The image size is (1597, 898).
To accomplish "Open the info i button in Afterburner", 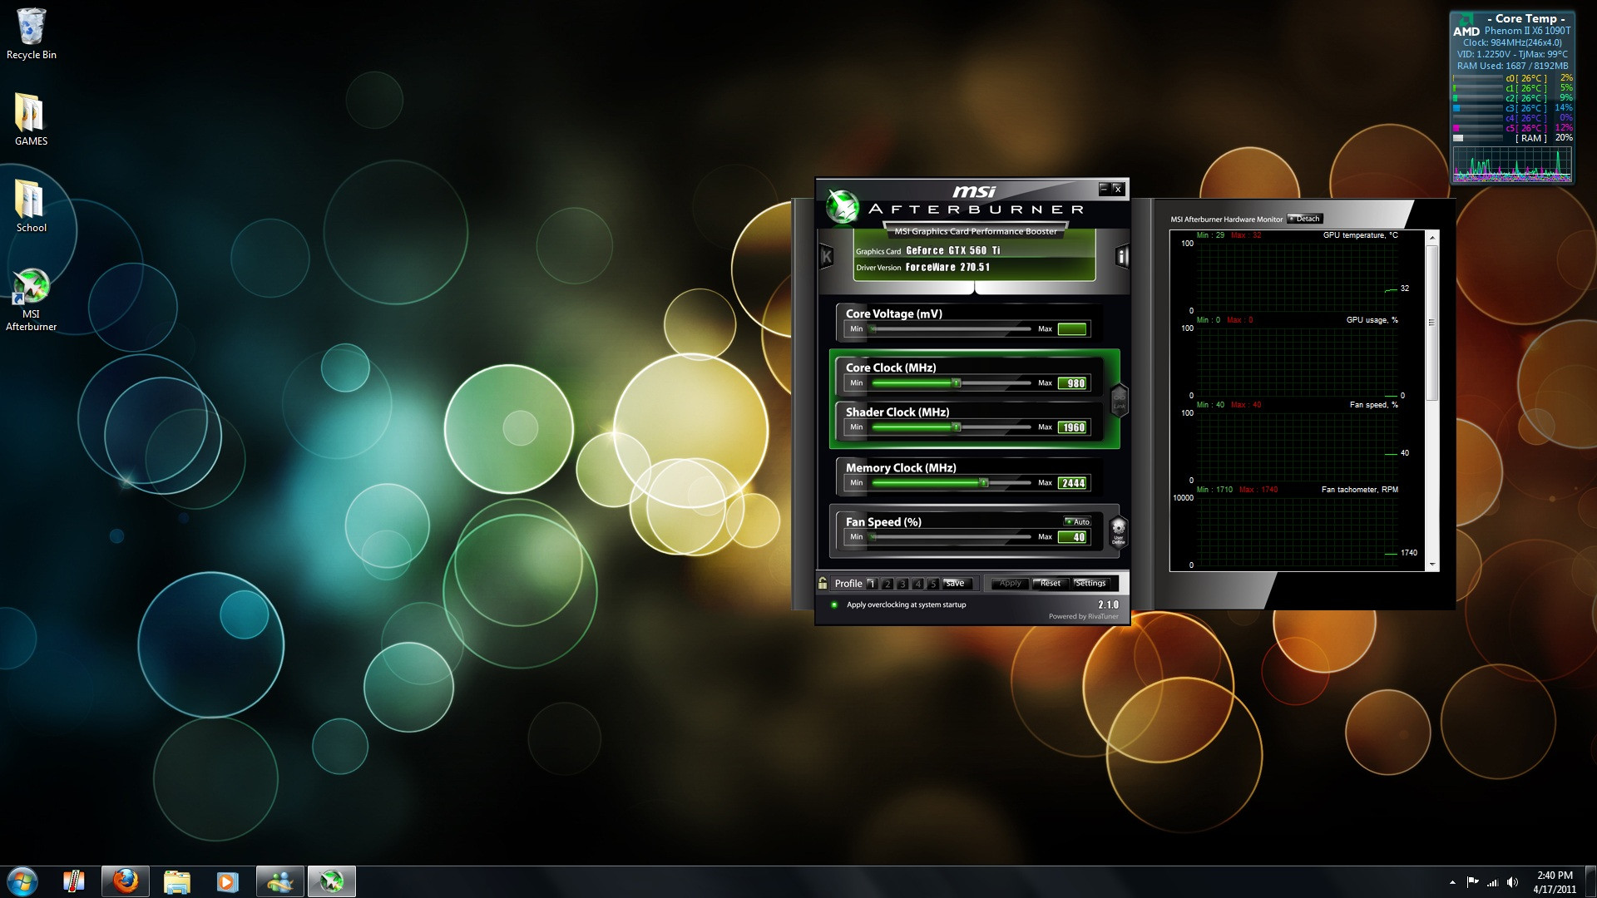I will click(1121, 256).
